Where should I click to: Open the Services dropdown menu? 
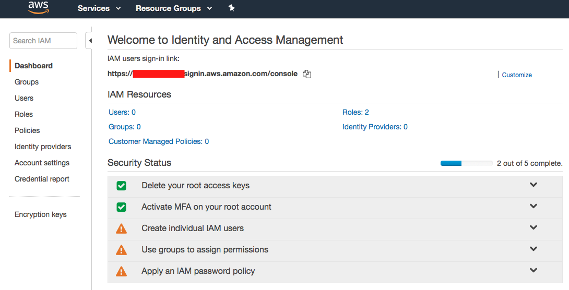[99, 8]
